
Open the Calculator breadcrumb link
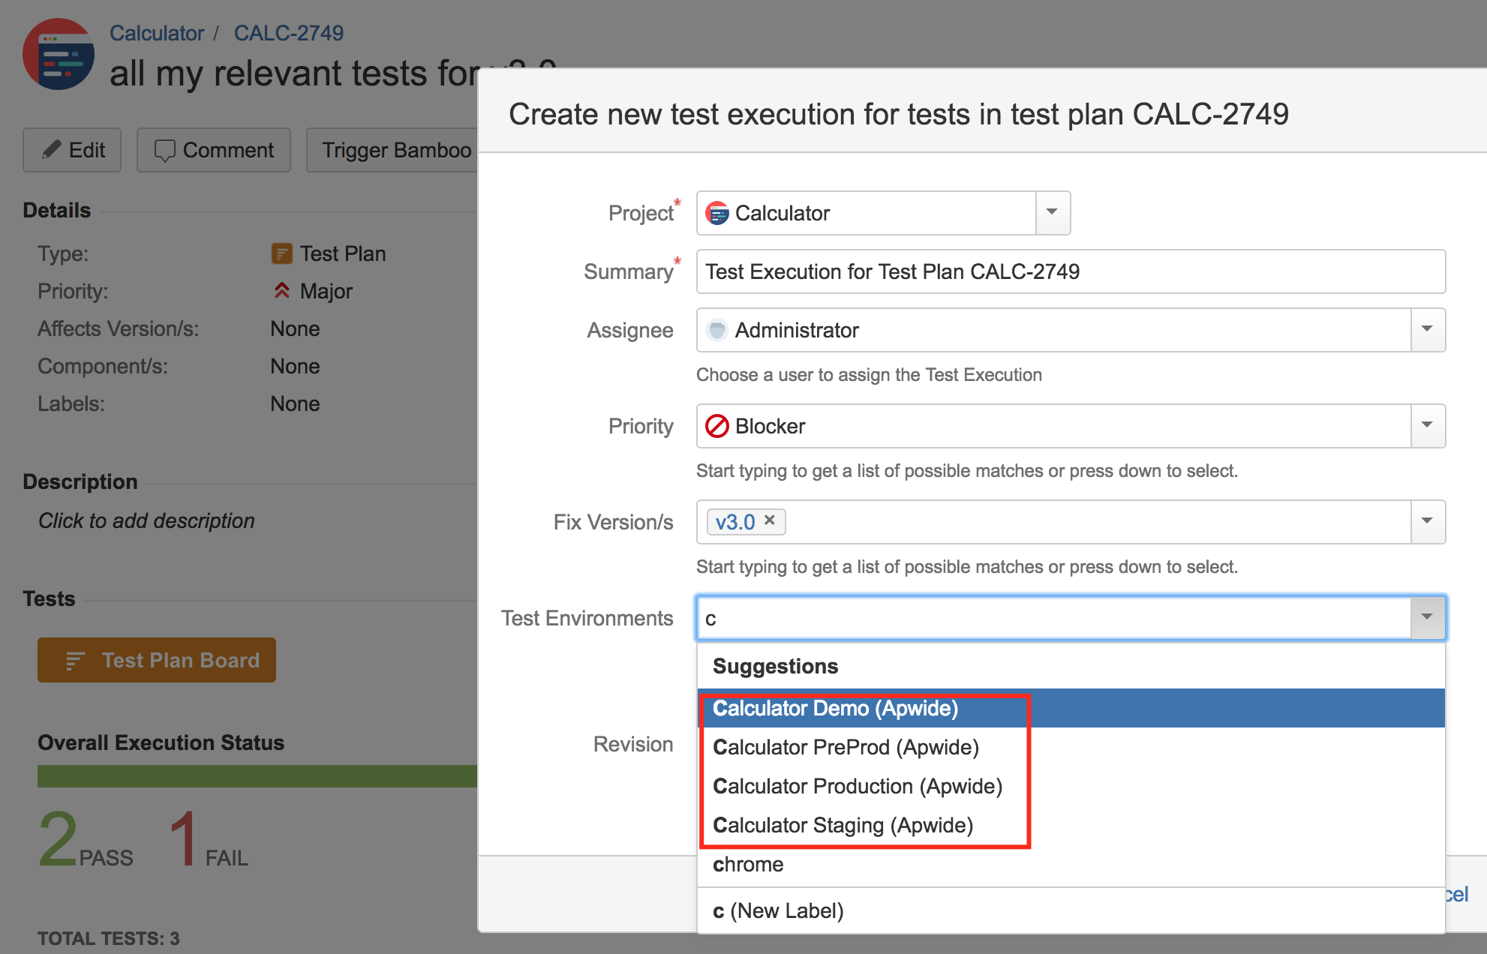pyautogui.click(x=156, y=33)
